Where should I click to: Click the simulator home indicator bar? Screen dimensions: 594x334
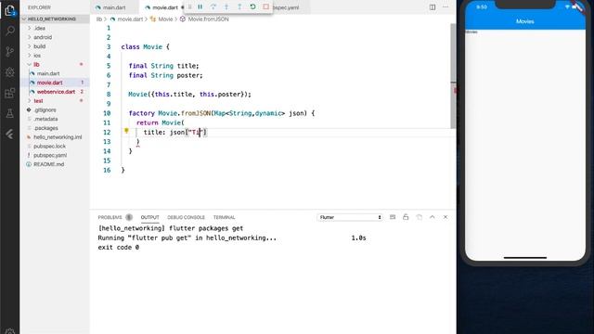pyautogui.click(x=525, y=258)
